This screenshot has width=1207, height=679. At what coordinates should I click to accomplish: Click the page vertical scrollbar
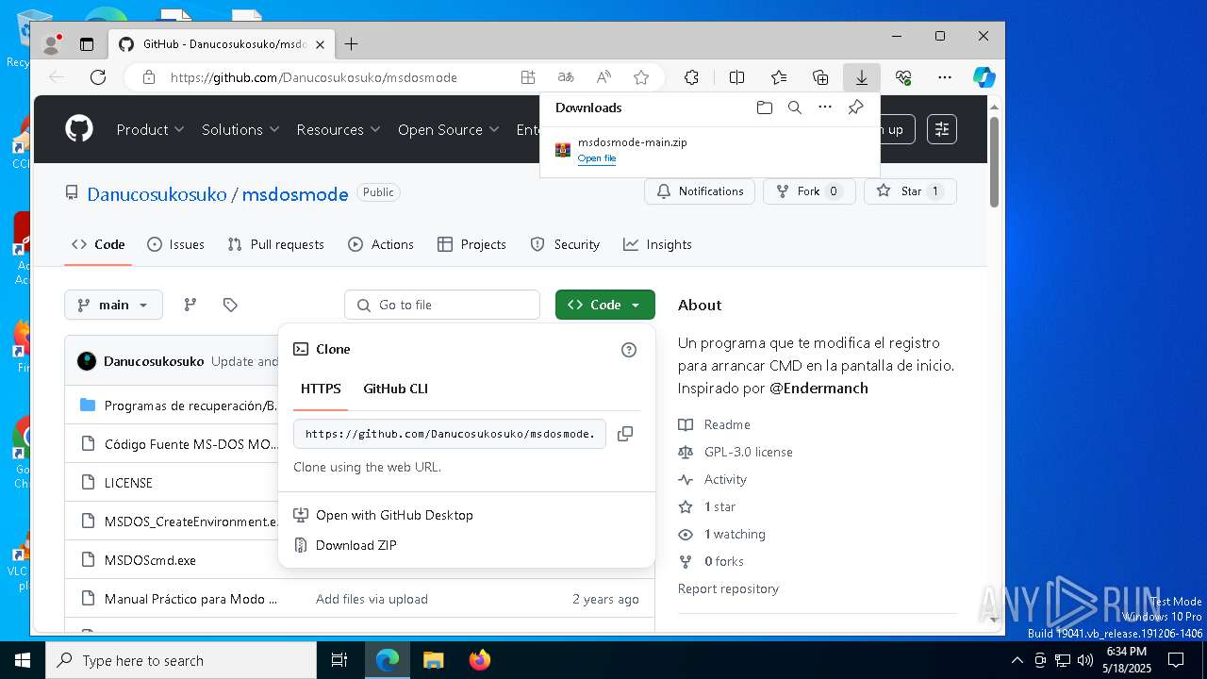pyautogui.click(x=994, y=162)
